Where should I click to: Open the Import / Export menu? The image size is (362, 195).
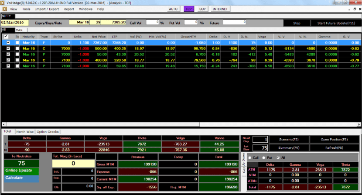click(x=47, y=9)
